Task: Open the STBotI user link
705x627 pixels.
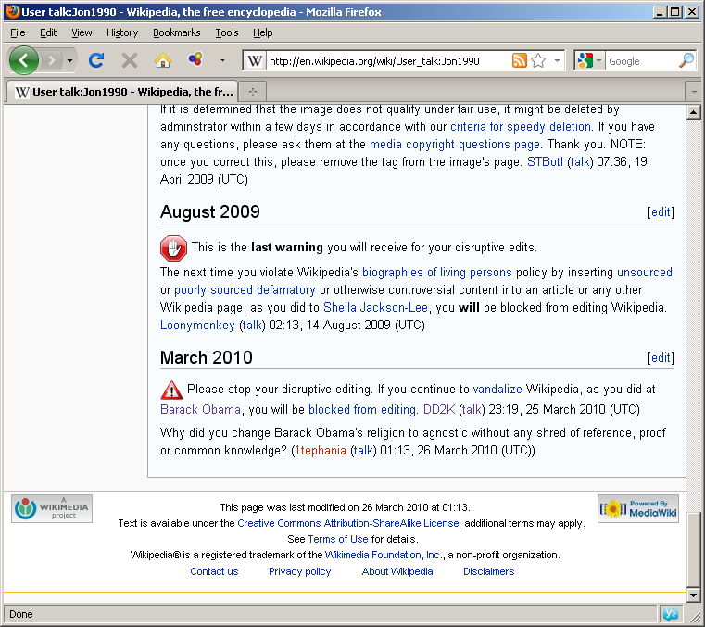Action: coord(545,161)
